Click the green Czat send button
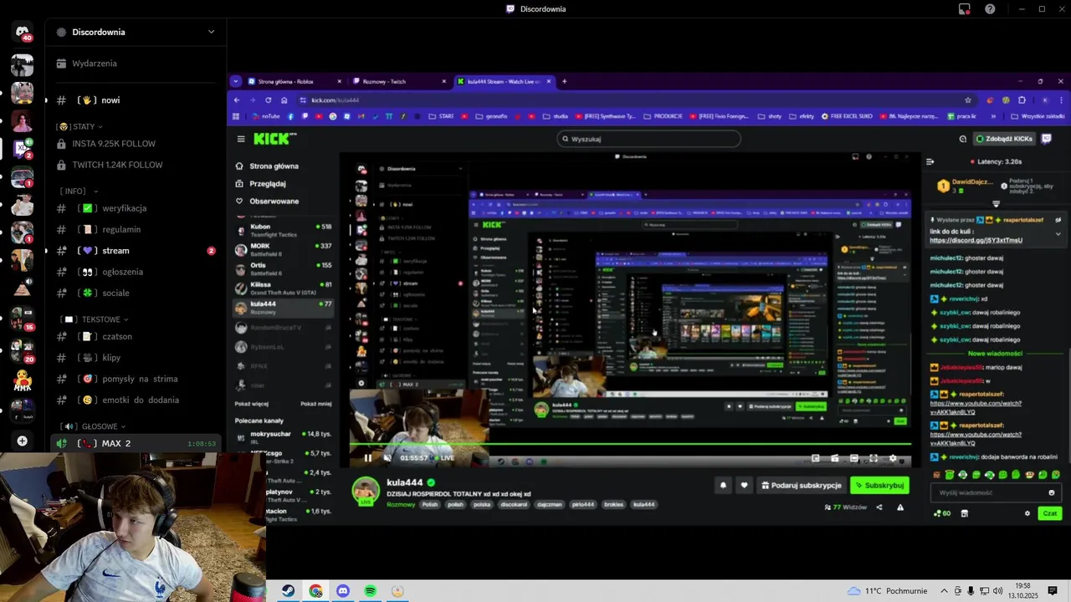The height and width of the screenshot is (602, 1071). click(x=1050, y=513)
